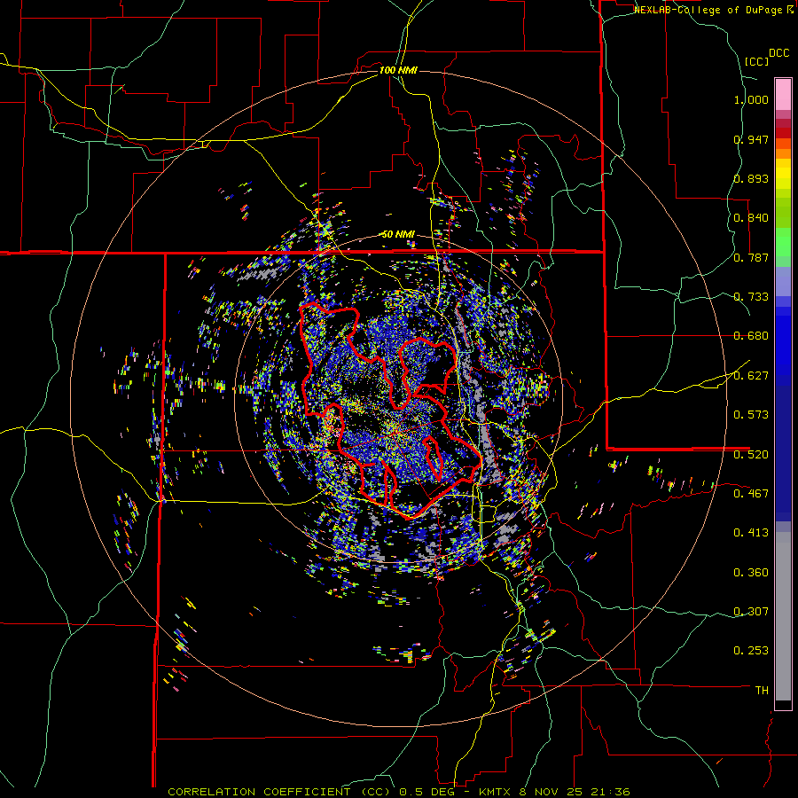Click the 0.947 legend value
798x798 pixels.
coord(751,139)
